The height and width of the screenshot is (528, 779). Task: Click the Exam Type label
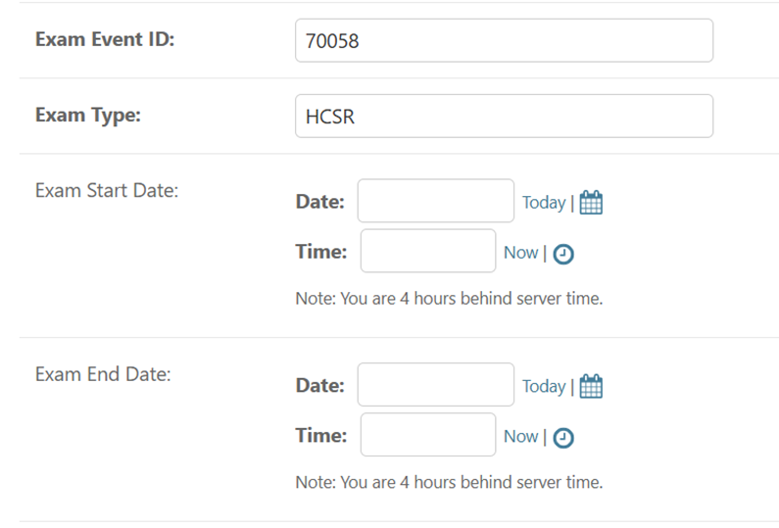click(x=88, y=116)
